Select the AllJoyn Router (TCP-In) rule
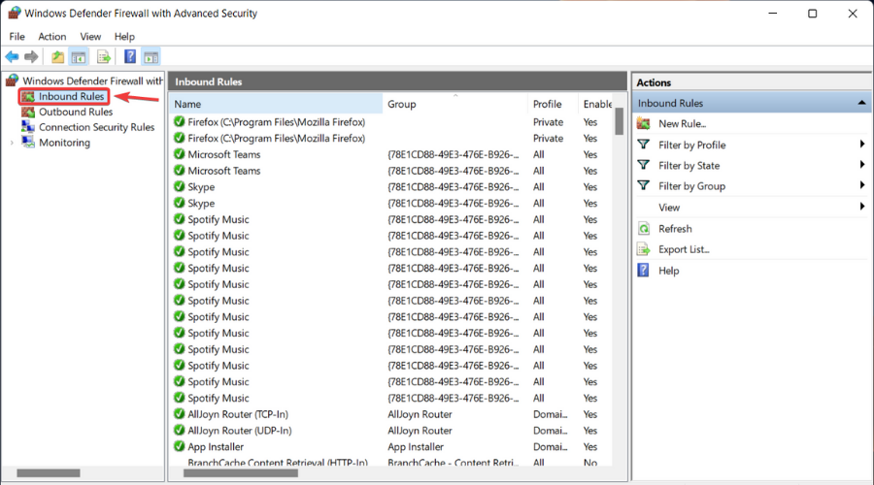874x485 pixels. [238, 414]
